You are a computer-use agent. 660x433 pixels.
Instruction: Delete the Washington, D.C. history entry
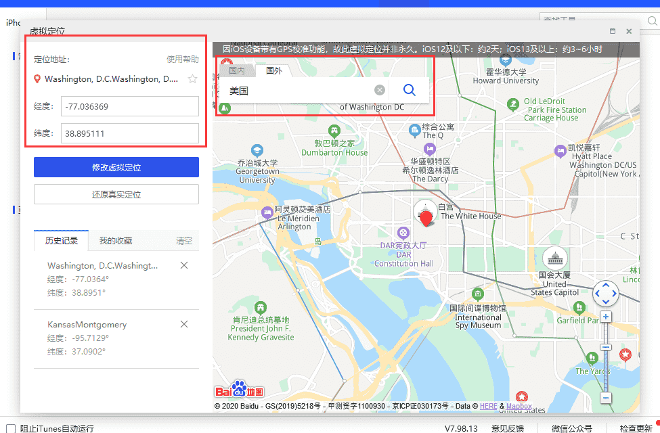[x=184, y=265]
